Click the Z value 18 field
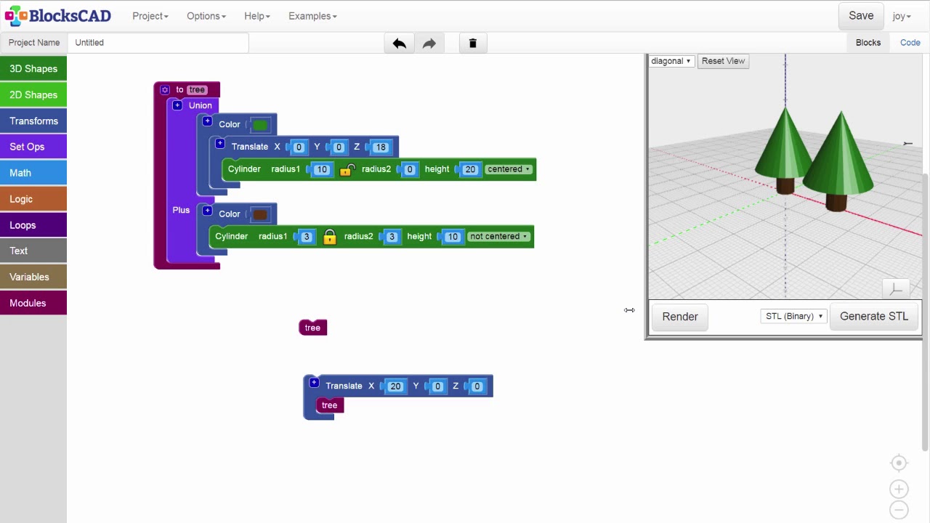Image resolution: width=930 pixels, height=523 pixels. (x=381, y=147)
